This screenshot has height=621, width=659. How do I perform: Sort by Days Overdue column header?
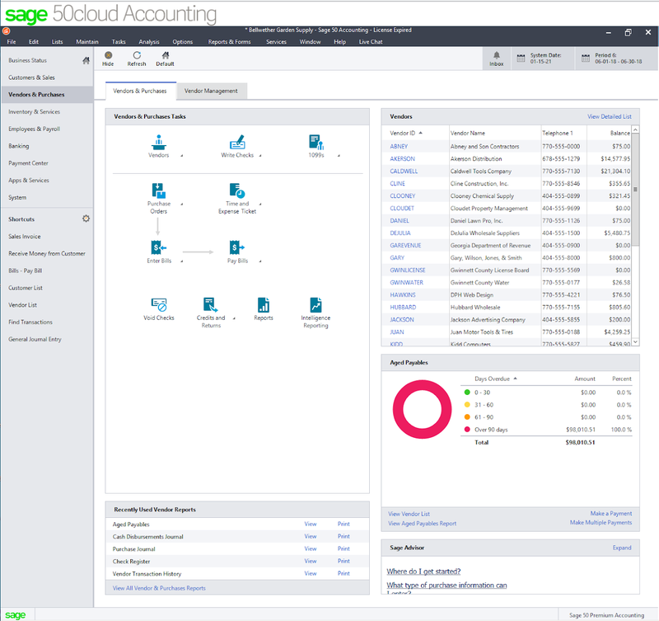pos(496,379)
